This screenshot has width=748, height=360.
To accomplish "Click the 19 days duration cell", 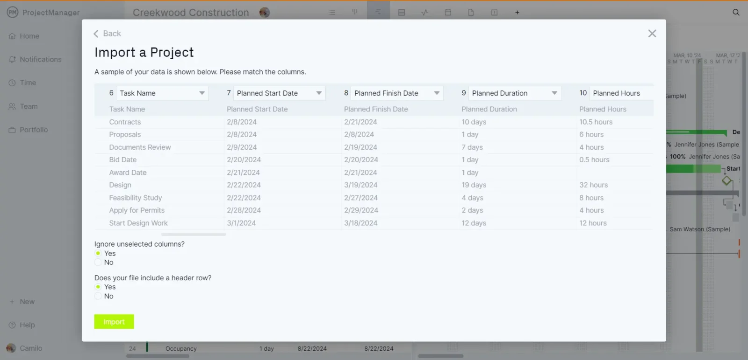I will [x=474, y=185].
